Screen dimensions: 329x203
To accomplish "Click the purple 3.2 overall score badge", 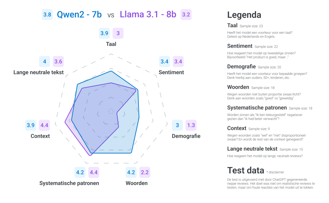I will pos(186,14).
